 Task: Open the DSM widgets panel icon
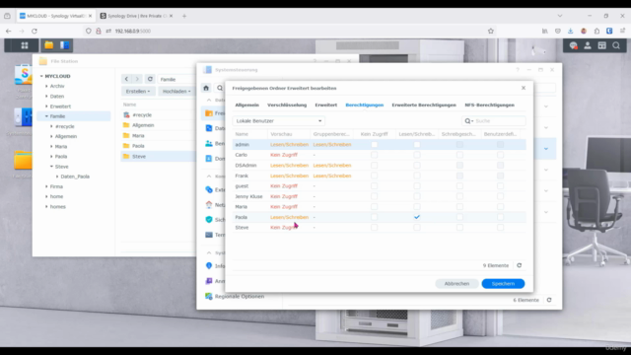[x=602, y=45]
